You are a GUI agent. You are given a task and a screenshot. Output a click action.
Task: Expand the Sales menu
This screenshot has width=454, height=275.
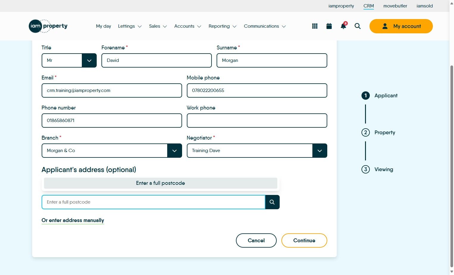point(158,26)
